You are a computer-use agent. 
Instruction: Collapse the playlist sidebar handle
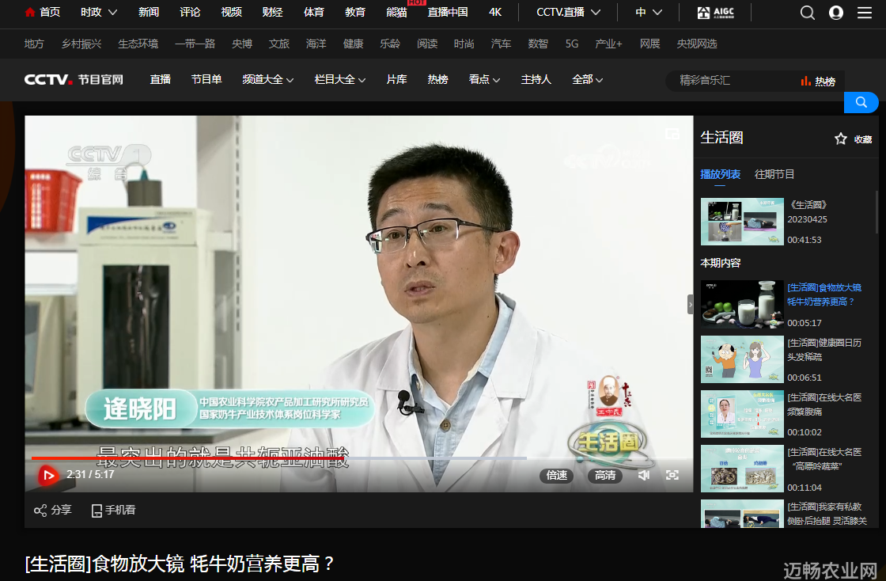tap(690, 304)
